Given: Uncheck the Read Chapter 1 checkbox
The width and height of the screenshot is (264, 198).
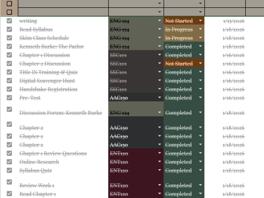Looking at the screenshot, I should point(9,194).
